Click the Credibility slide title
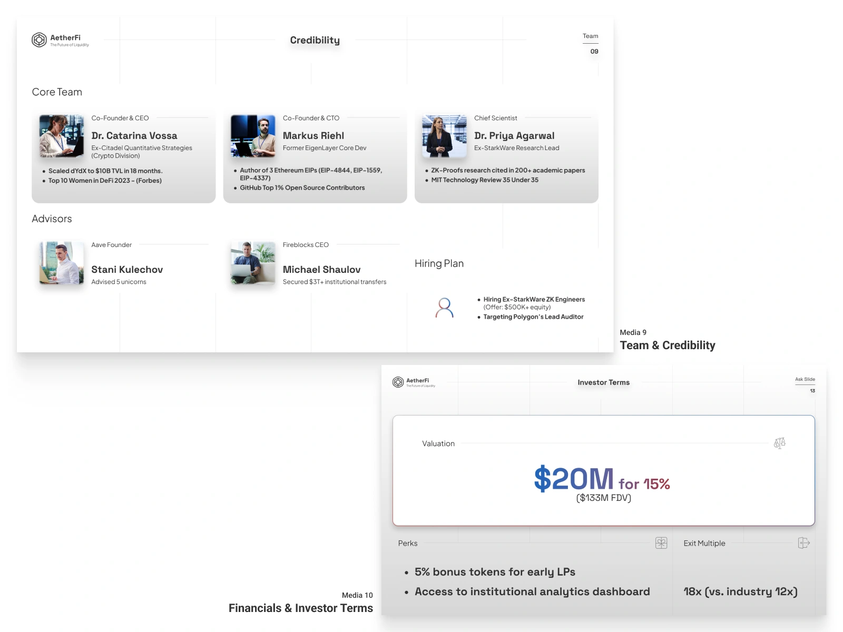Image resolution: width=843 pixels, height=632 pixels. [315, 40]
